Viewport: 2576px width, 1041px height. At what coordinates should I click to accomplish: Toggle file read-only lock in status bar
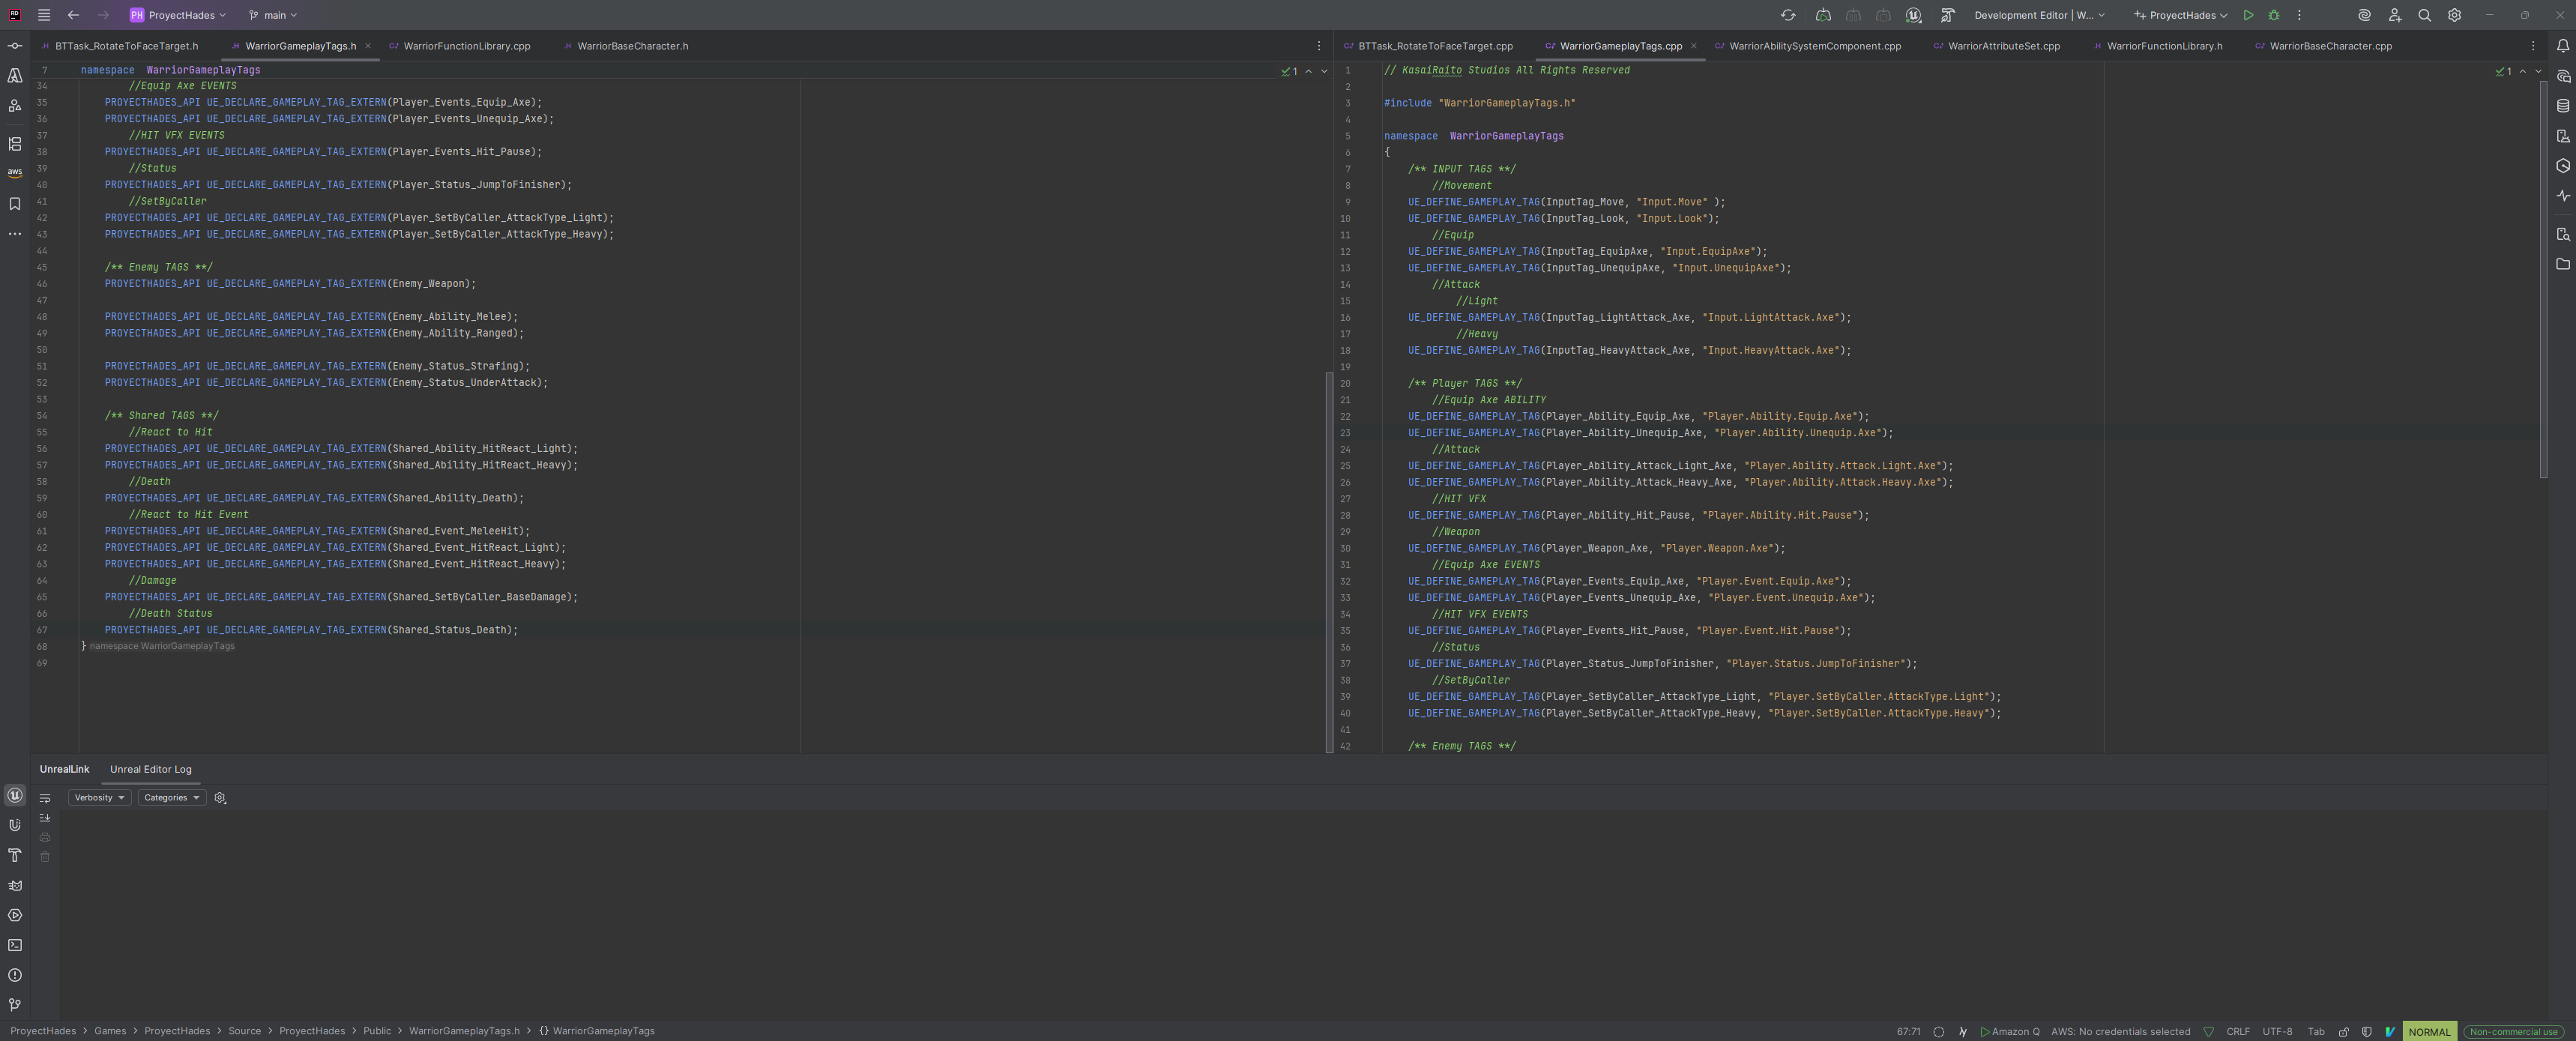click(x=2344, y=1032)
